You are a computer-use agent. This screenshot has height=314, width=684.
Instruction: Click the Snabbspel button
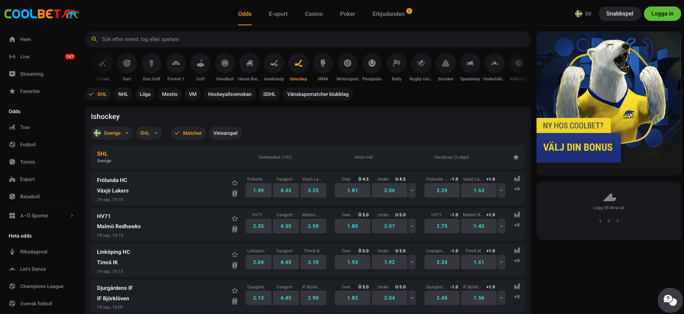[619, 14]
